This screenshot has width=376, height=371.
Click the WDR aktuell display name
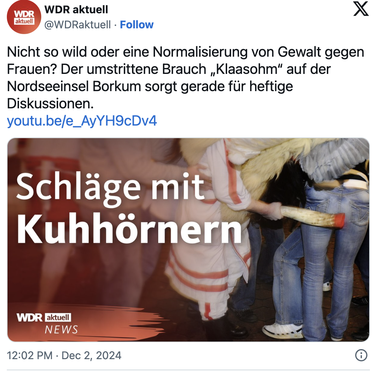point(76,10)
